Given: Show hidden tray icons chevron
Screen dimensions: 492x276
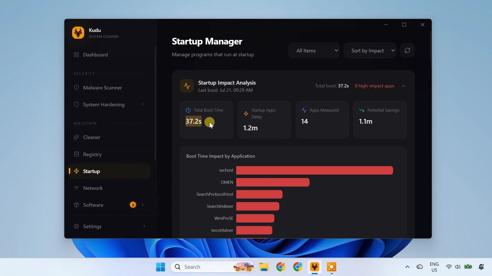Looking at the screenshot, I should 407,267.
